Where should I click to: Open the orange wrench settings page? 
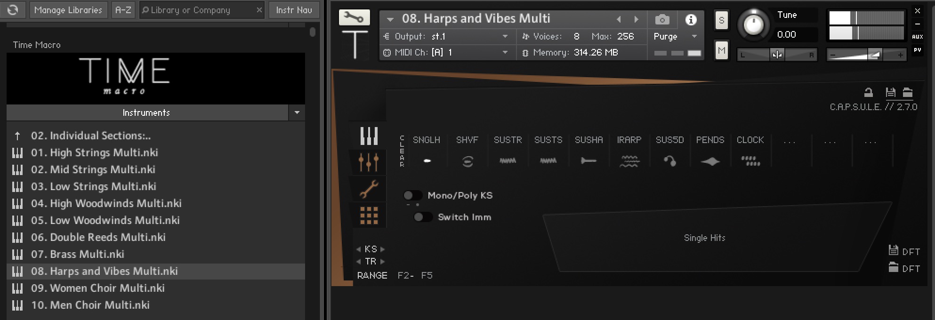click(x=369, y=189)
